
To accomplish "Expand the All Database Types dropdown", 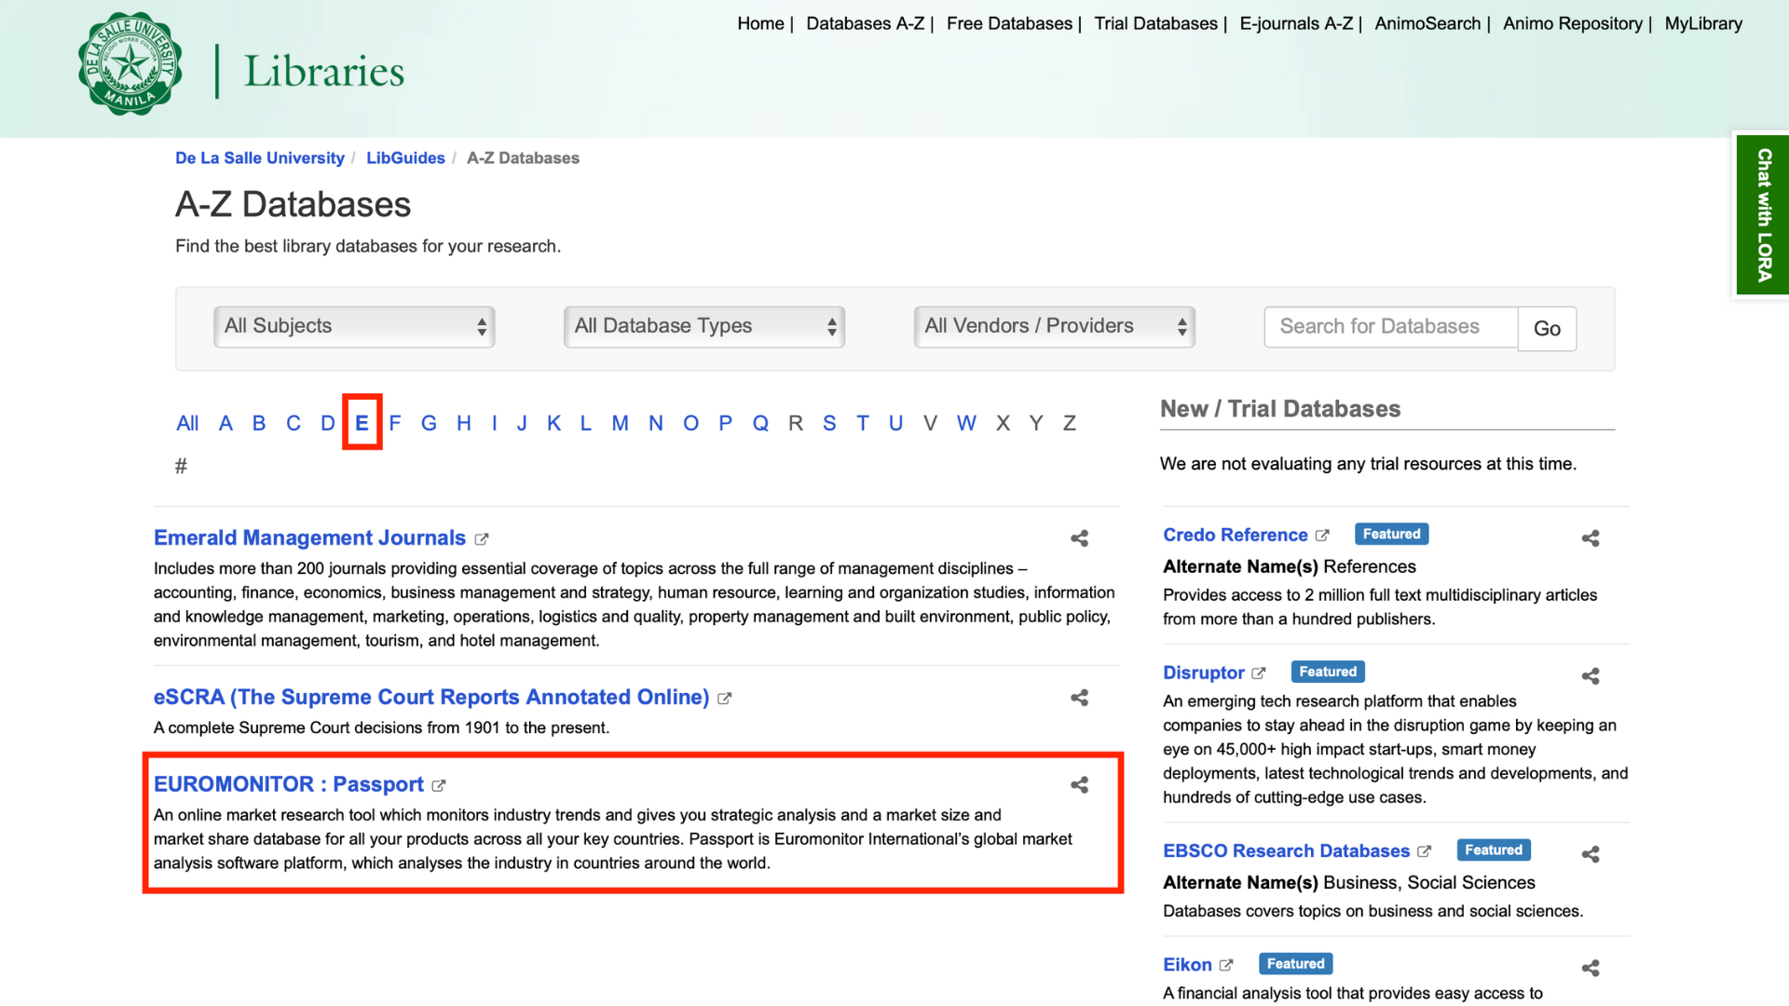I will click(703, 327).
